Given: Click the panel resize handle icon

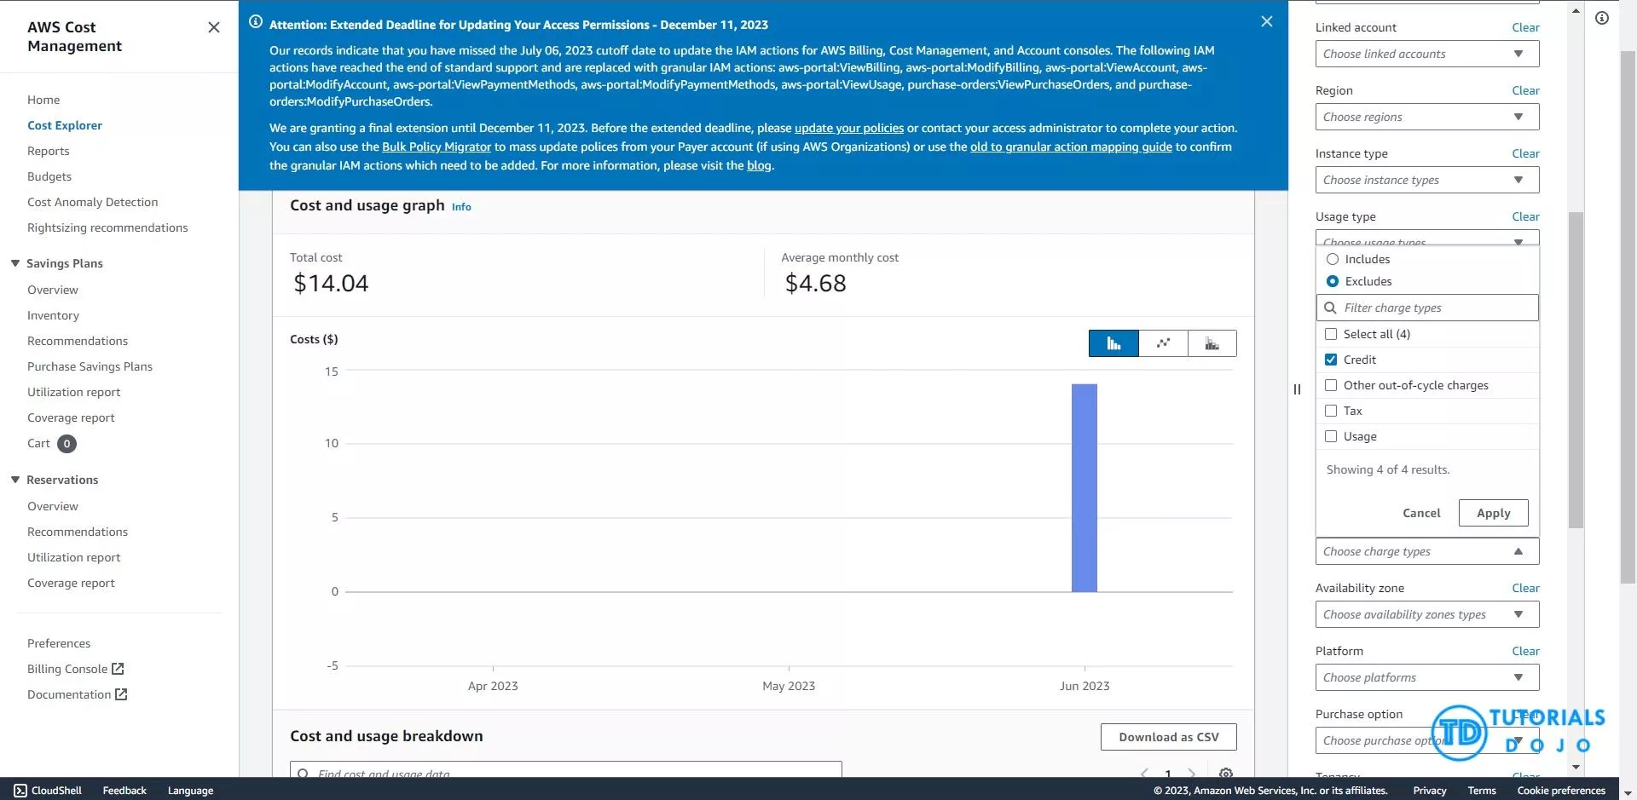Looking at the screenshot, I should 1297,389.
